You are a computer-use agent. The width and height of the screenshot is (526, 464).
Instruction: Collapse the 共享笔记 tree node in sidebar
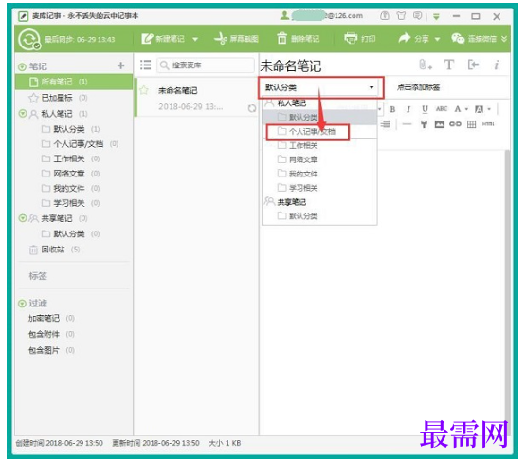point(23,218)
